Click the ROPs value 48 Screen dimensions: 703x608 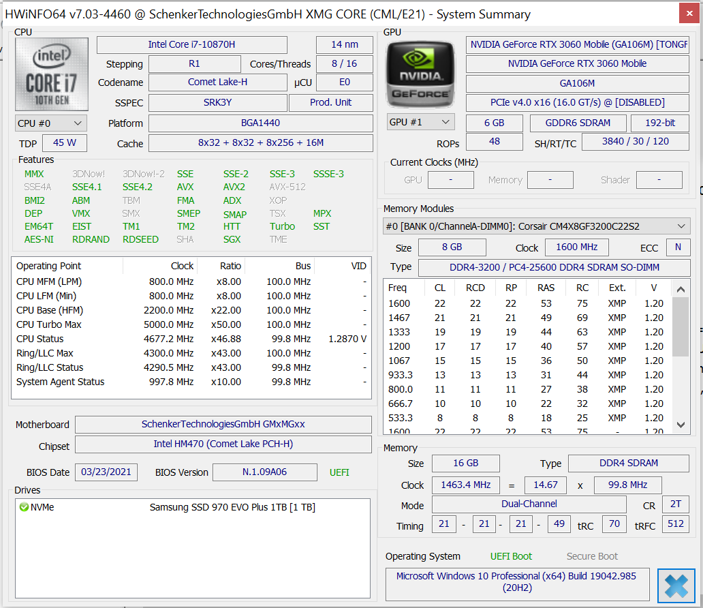point(494,141)
